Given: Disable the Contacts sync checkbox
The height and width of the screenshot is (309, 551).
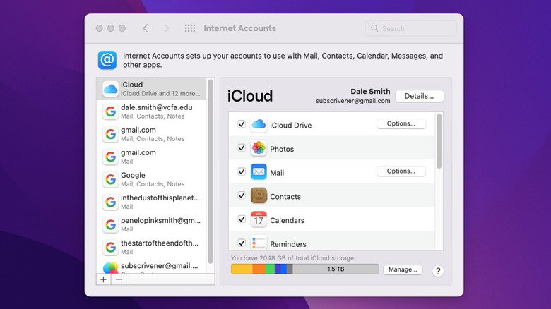Looking at the screenshot, I should tap(242, 196).
